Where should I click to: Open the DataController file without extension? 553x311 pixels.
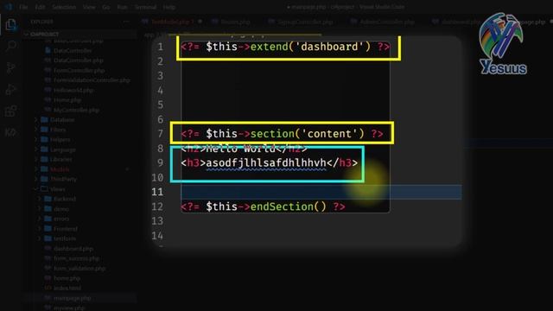coord(73,50)
